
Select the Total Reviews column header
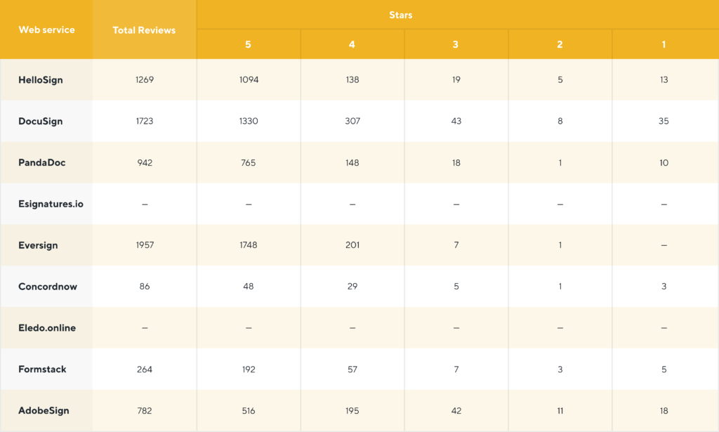point(144,30)
